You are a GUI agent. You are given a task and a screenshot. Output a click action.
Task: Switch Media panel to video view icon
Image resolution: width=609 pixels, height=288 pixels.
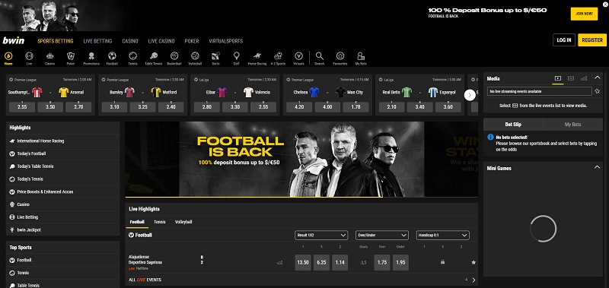(x=558, y=78)
